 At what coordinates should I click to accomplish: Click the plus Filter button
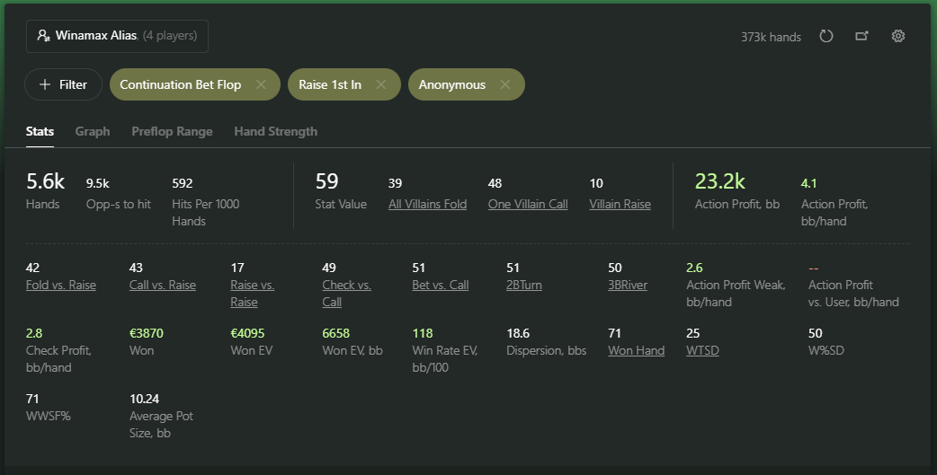63,84
